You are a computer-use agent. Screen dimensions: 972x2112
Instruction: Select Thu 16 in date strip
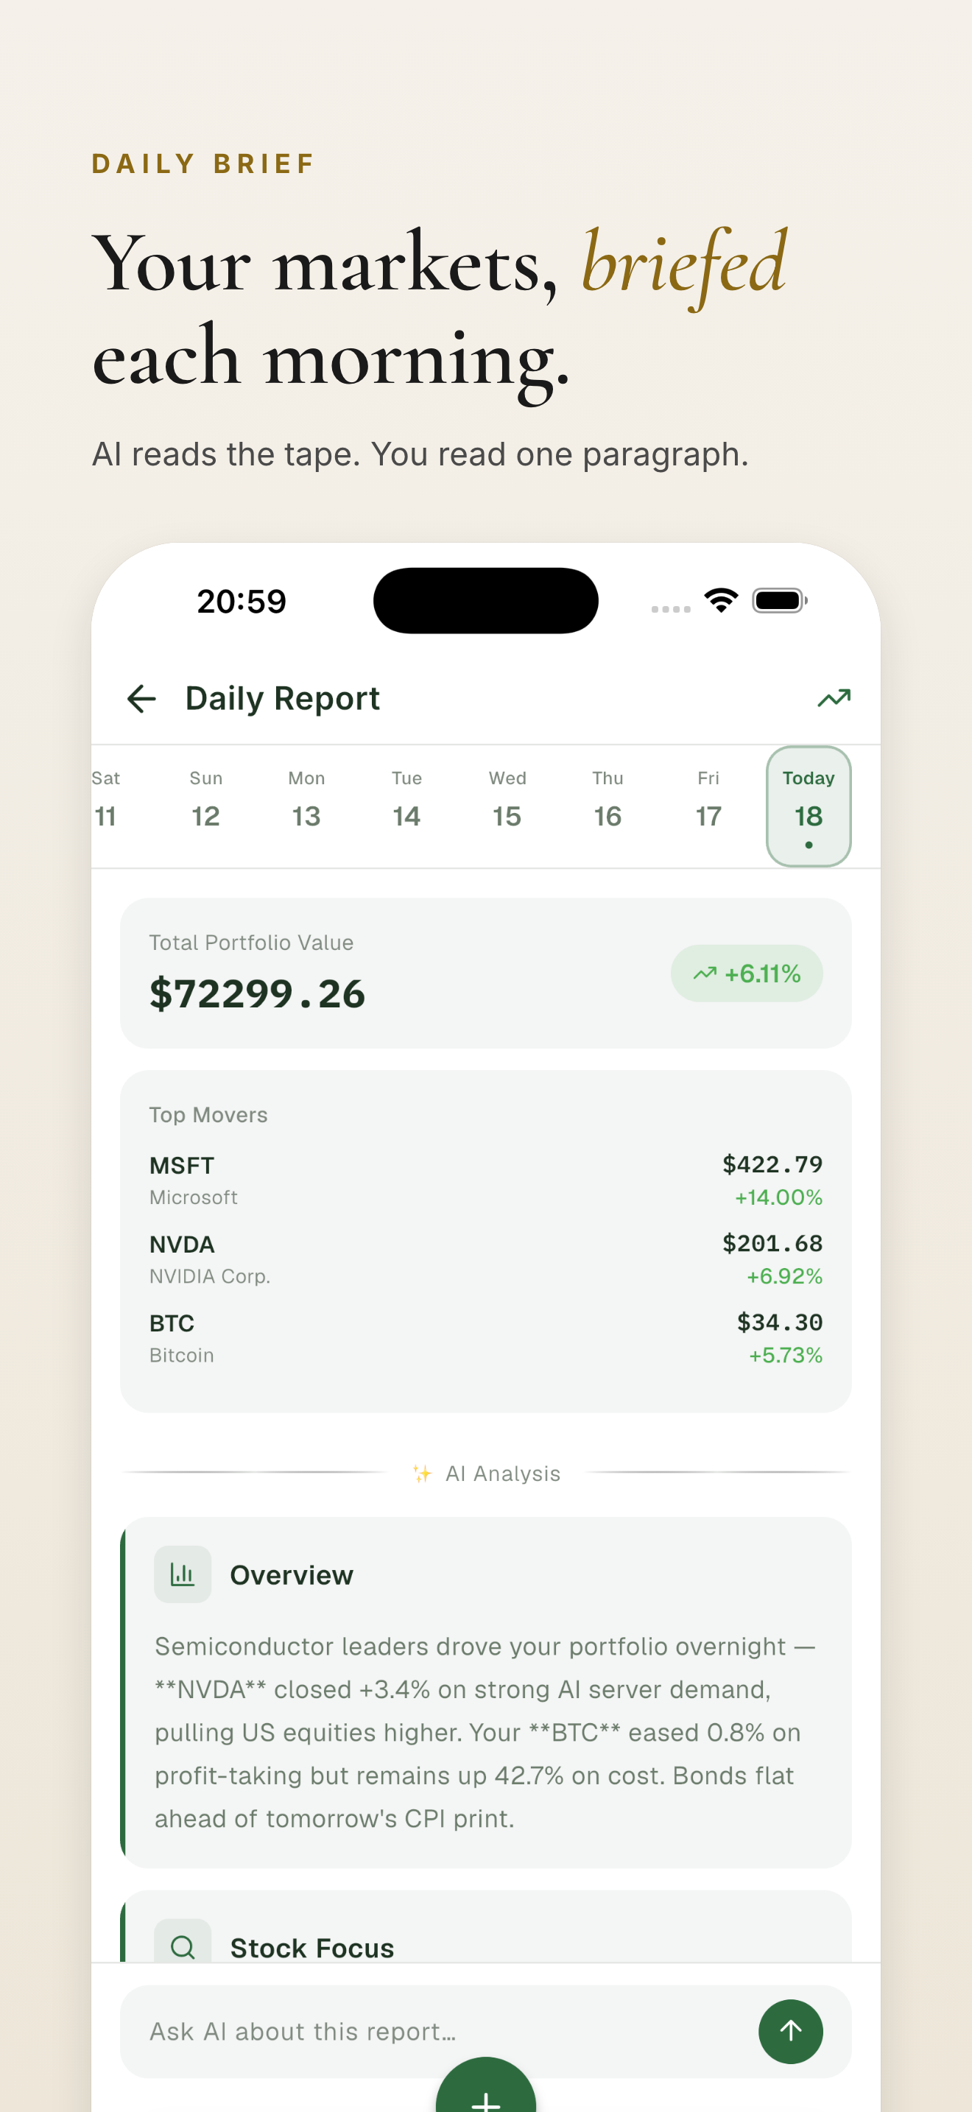click(x=607, y=806)
